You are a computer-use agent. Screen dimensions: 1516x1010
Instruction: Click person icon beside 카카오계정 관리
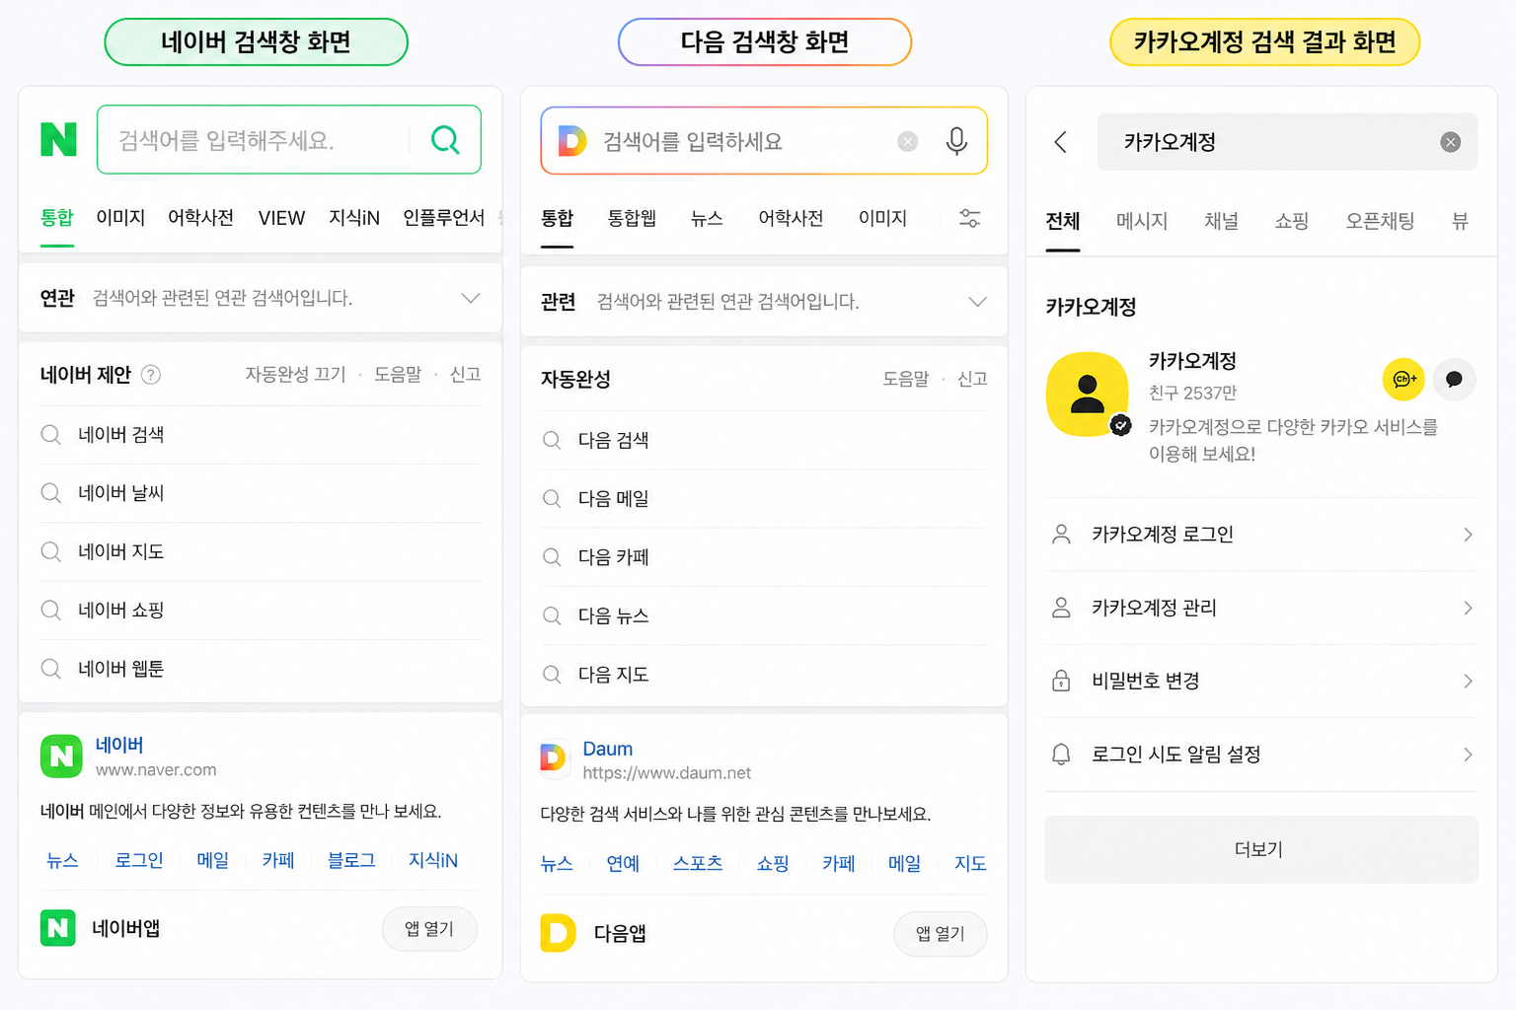[x=1061, y=608]
